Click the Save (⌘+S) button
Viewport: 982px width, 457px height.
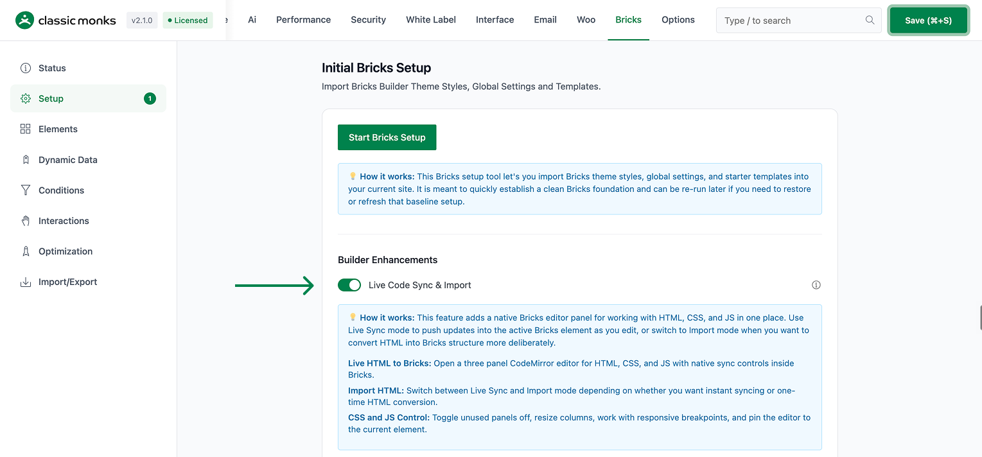point(928,21)
